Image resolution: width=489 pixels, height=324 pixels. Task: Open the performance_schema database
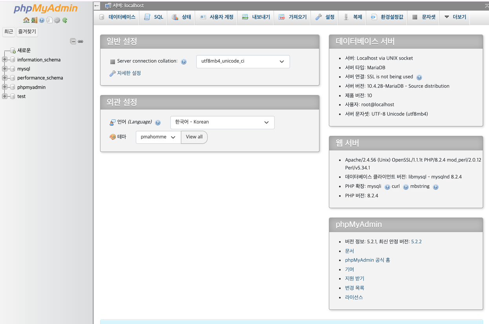[x=40, y=78]
